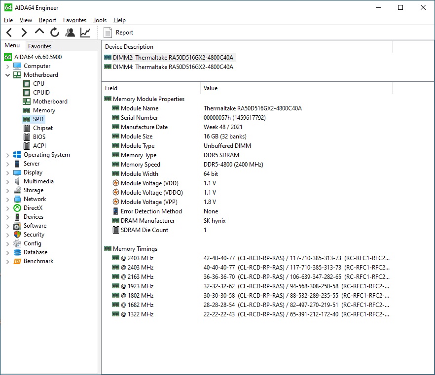This screenshot has width=435, height=375.
Task: Open the user profile toolbar icon
Action: coord(70,33)
